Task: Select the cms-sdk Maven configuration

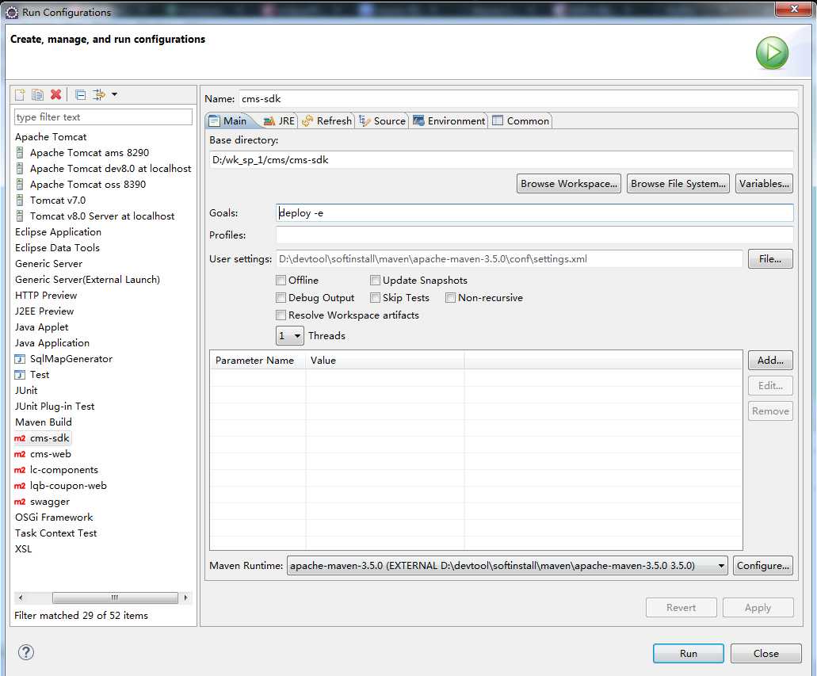Action: (42, 438)
